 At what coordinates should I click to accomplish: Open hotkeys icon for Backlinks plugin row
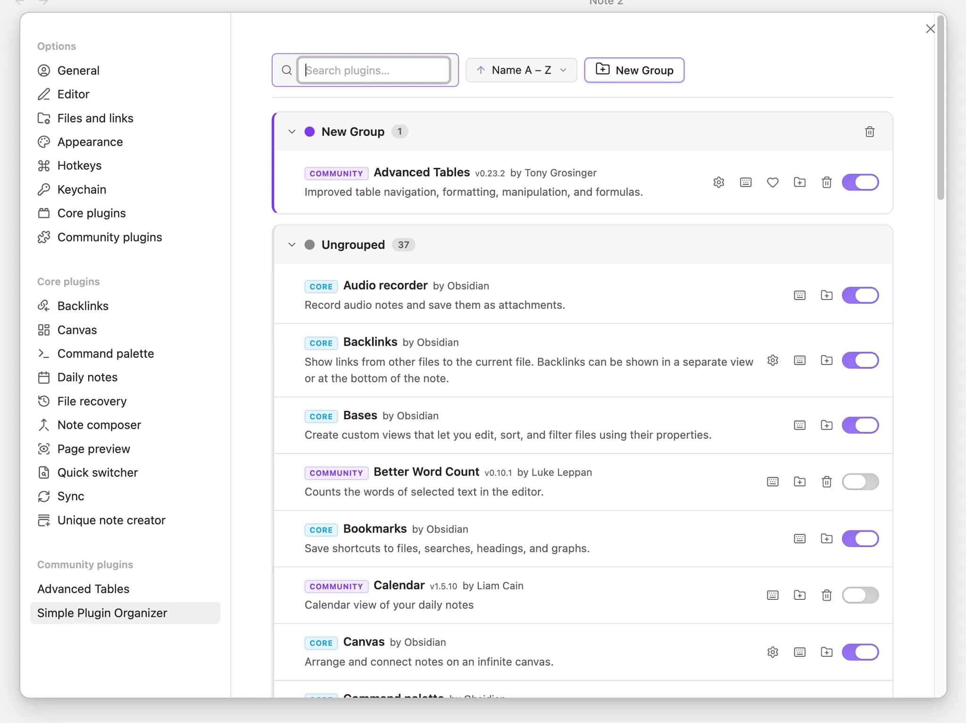pyautogui.click(x=799, y=360)
